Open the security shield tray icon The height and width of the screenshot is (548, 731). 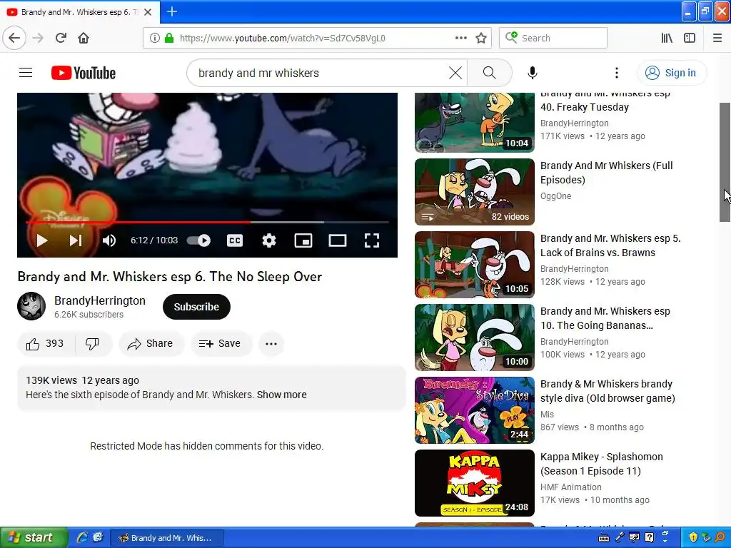pos(693,537)
